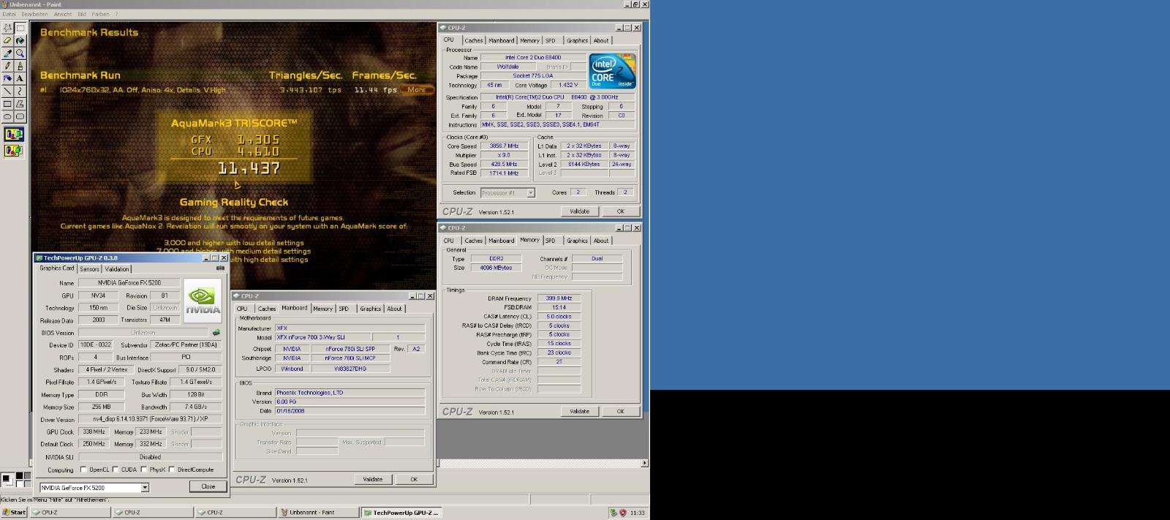Viewport: 1170px width, 520px height.
Task: Click OK in the CPU-Z mainboard window
Action: point(414,480)
